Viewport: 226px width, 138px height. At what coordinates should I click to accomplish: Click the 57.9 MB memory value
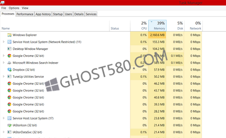[x=159, y=70]
